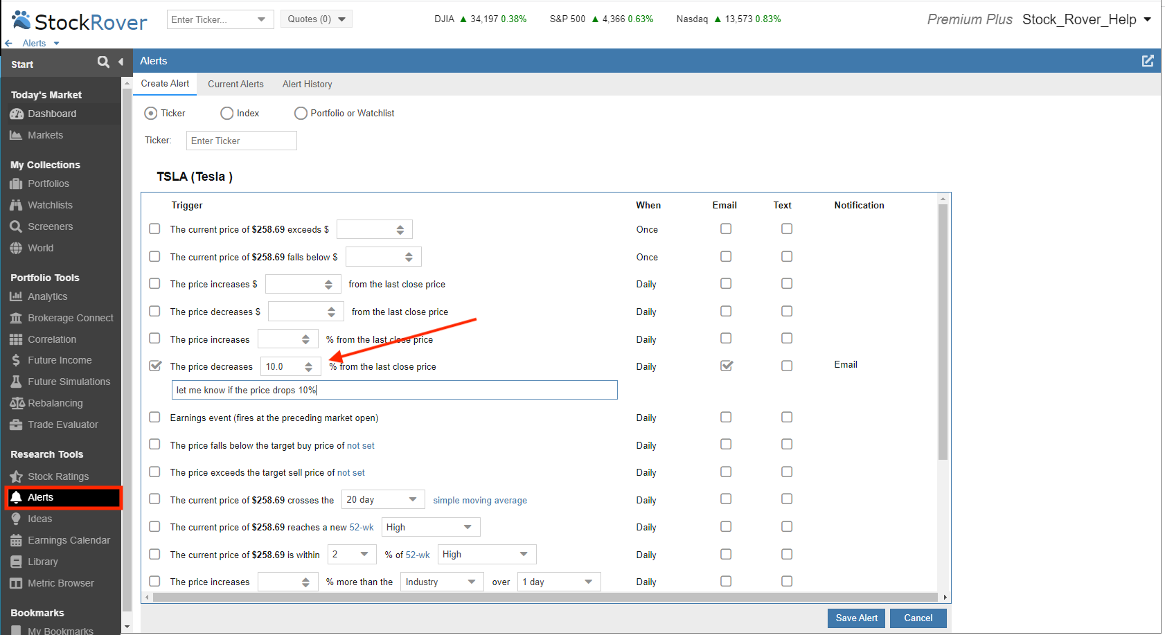This screenshot has height=635, width=1165.
Task: Open the World globe icon
Action: (x=16, y=248)
